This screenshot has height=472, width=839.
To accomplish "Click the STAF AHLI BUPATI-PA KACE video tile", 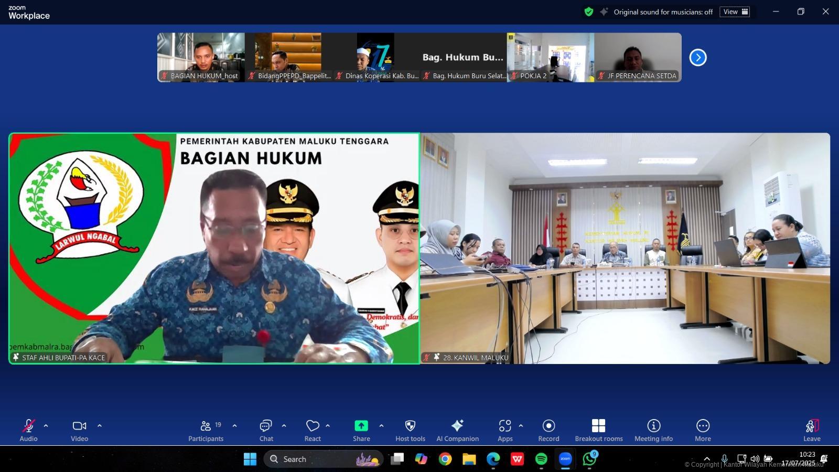I will coord(214,248).
